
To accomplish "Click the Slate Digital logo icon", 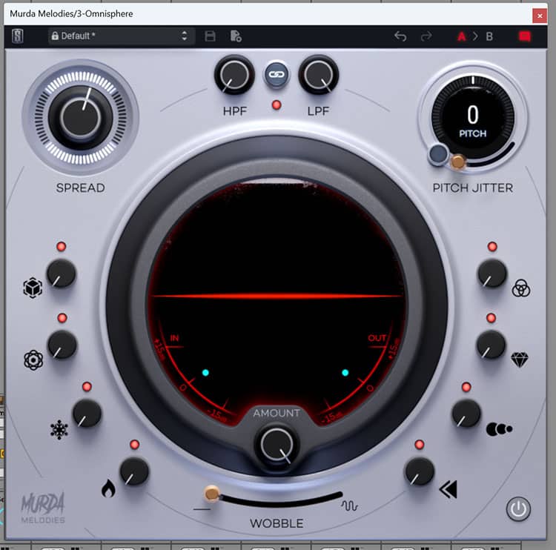I will [x=18, y=36].
